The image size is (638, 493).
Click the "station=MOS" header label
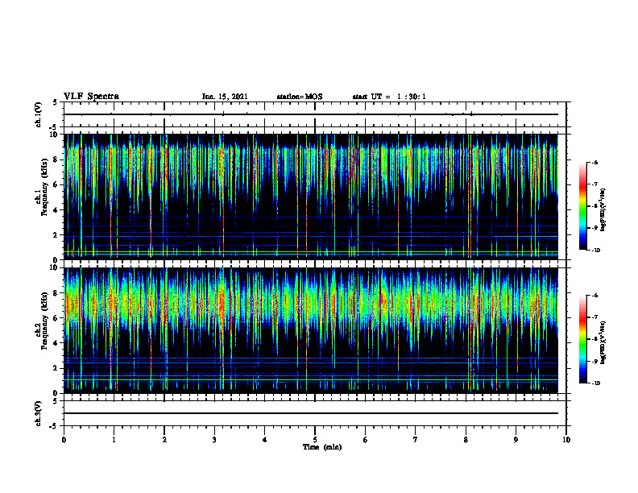point(300,97)
